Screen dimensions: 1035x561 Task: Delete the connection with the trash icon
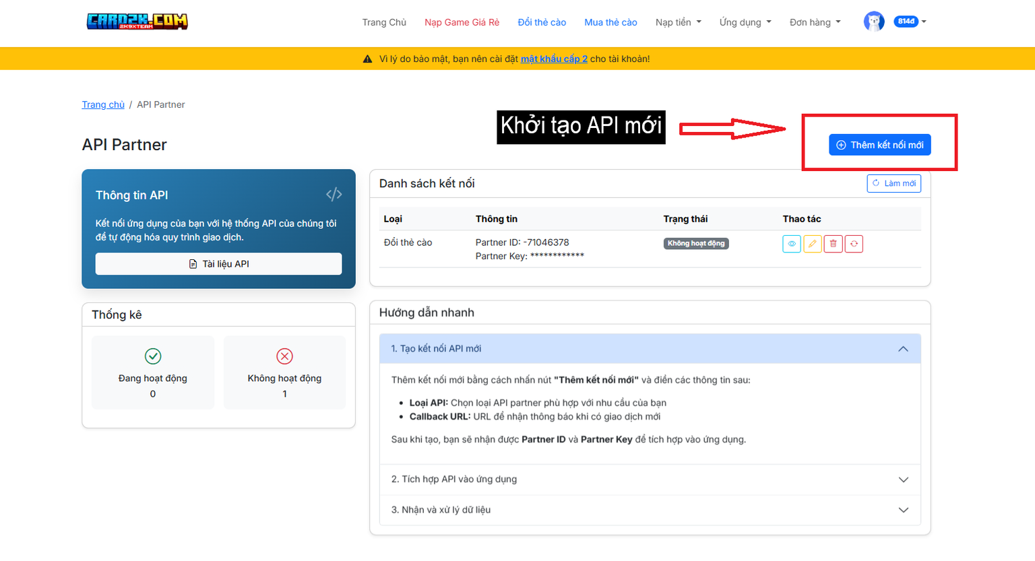[x=833, y=244]
